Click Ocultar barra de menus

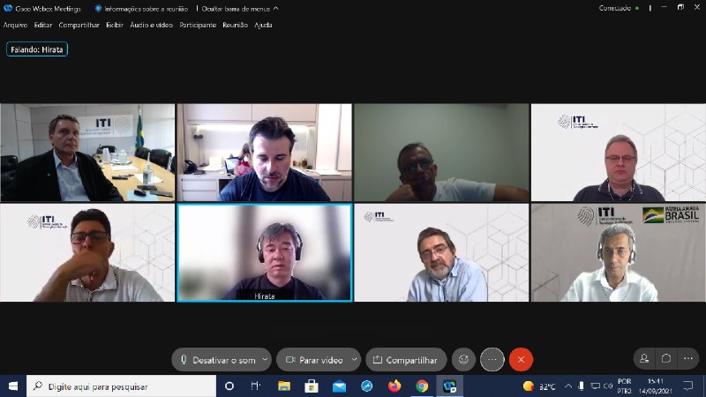[x=239, y=9]
